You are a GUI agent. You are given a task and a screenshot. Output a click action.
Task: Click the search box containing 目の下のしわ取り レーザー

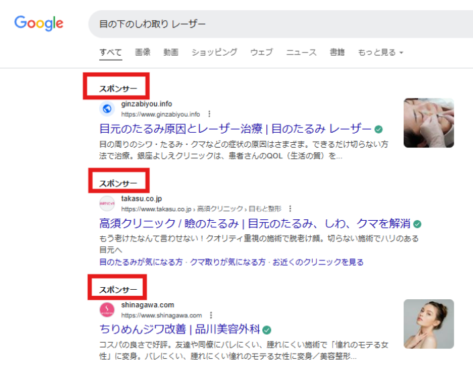tap(280, 24)
